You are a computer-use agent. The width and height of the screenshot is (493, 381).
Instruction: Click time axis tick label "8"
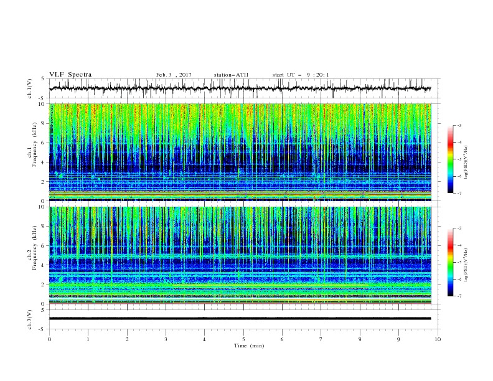click(360, 339)
